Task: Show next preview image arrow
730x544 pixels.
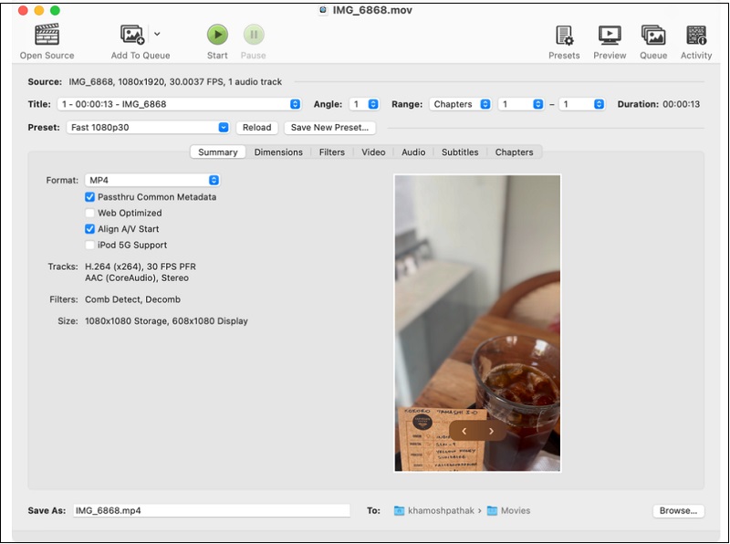Action: tap(491, 431)
